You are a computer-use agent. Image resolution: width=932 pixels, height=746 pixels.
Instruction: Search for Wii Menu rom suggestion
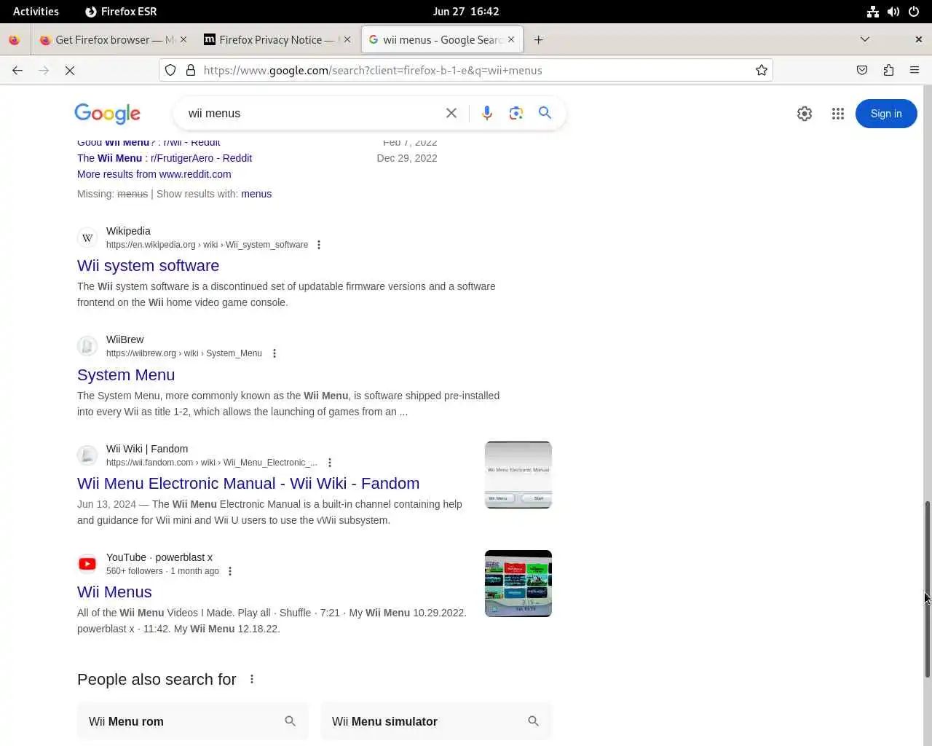click(x=193, y=721)
